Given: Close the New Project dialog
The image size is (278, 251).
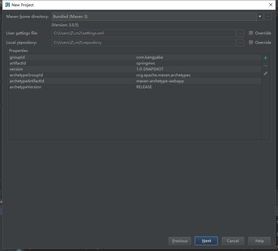Looking at the screenshot, I should point(271,5).
